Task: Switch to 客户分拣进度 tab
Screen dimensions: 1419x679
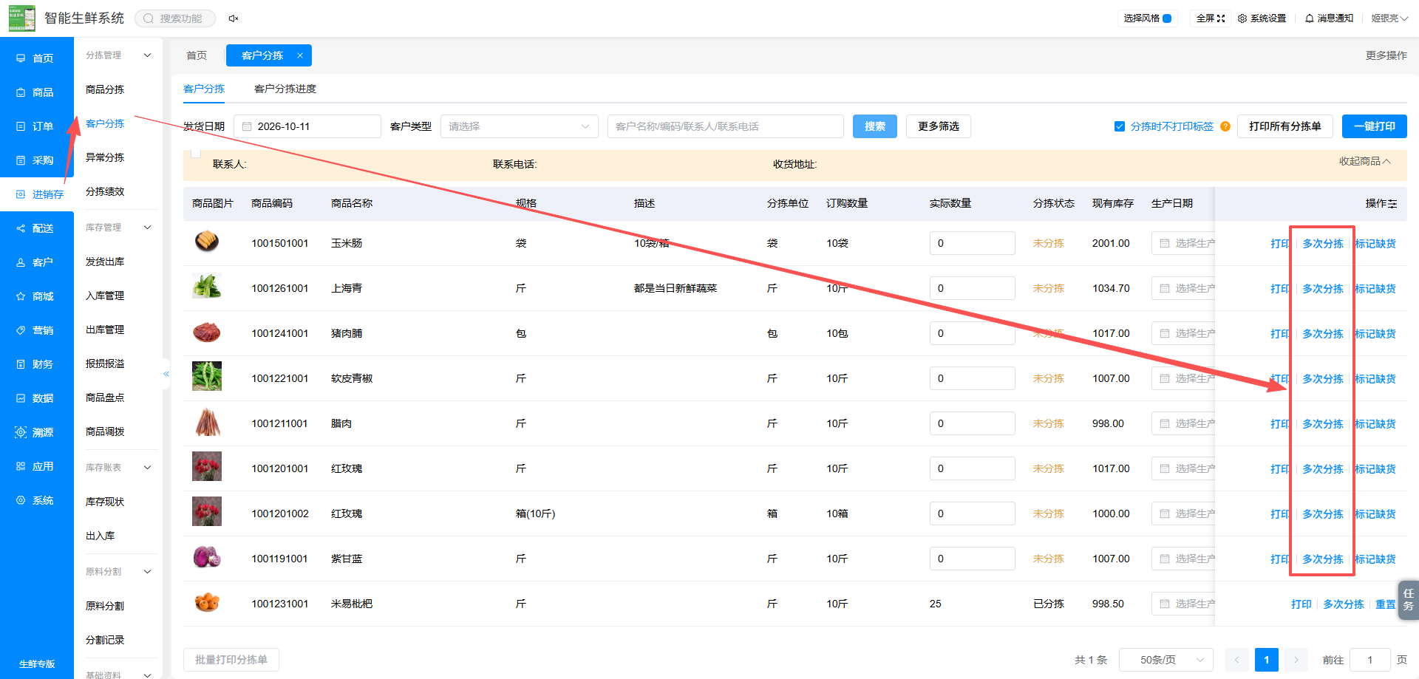Action: 285,89
